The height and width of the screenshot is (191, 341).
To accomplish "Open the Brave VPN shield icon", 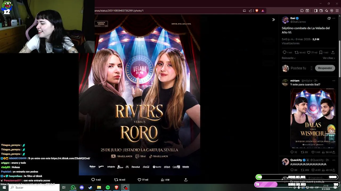I will (332, 11).
